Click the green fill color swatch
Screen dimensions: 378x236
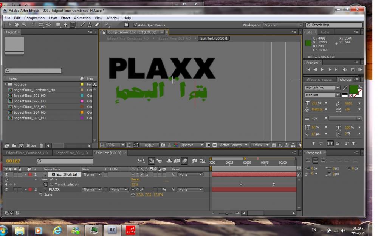[x=353, y=89]
